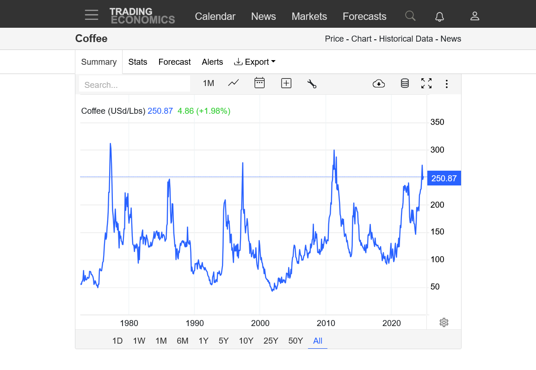This screenshot has height=370, width=536.
Task: Switch to the Stats tab
Action: tap(138, 62)
